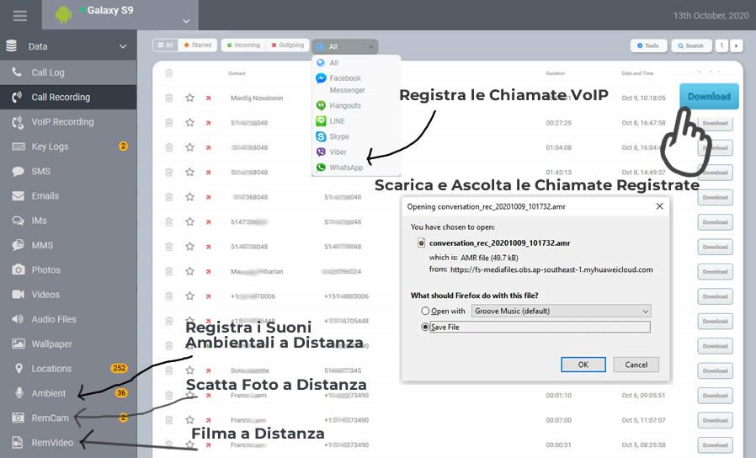Viewport: 756px width, 458px height.
Task: Select Call Recording in sidebar
Action: click(x=68, y=97)
